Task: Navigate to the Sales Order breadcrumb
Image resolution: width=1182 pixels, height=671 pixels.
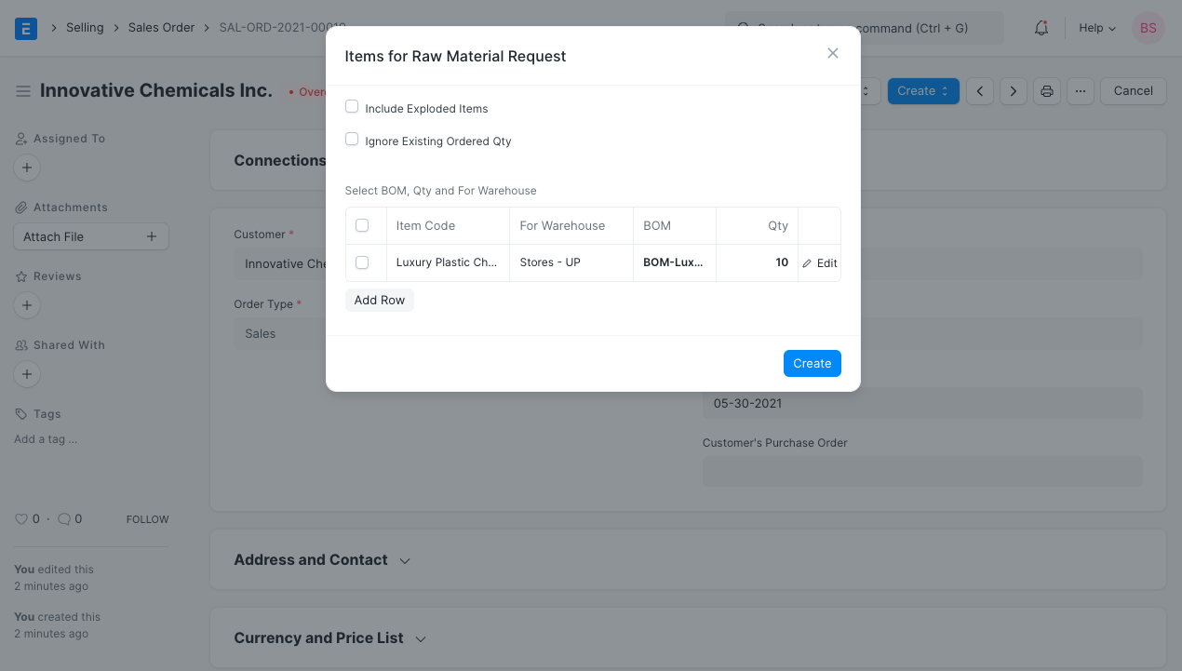Action: coord(161,27)
